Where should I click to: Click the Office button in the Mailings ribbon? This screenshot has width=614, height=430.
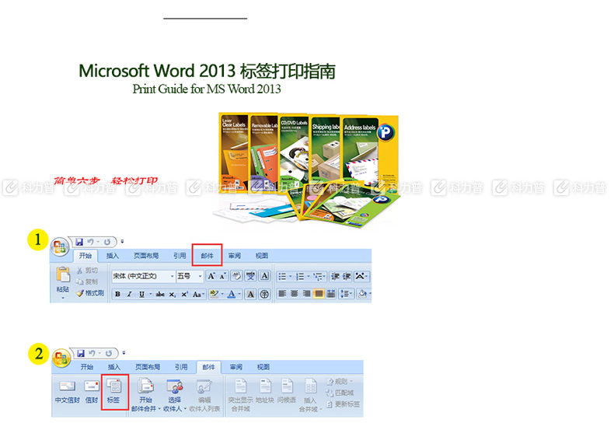pyautogui.click(x=61, y=358)
